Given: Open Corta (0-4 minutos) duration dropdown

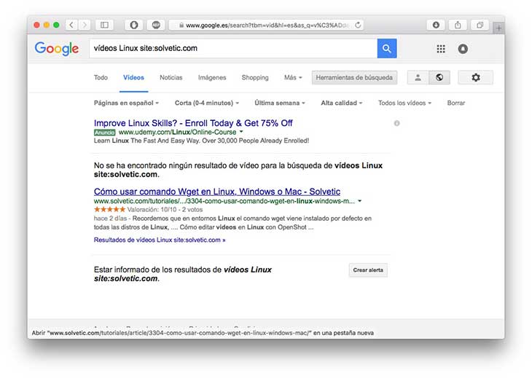Looking at the screenshot, I should point(207,103).
